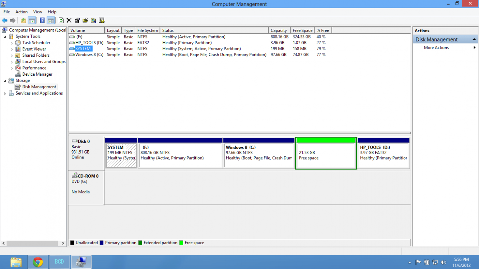The image size is (479, 269).
Task: Click the left pane scroll right arrow
Action: (63, 243)
